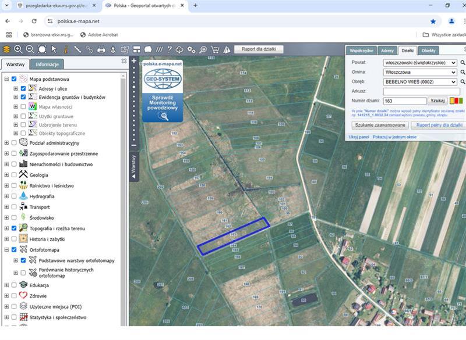
Task: Open the help question mark tool
Action: (x=170, y=49)
